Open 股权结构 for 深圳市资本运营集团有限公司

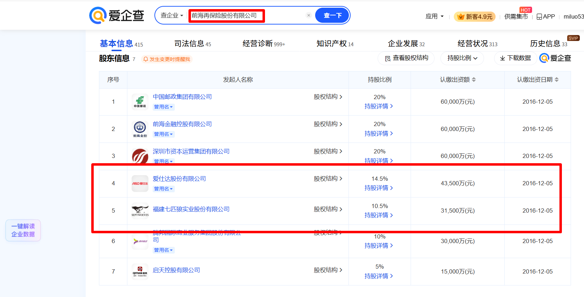point(328,151)
